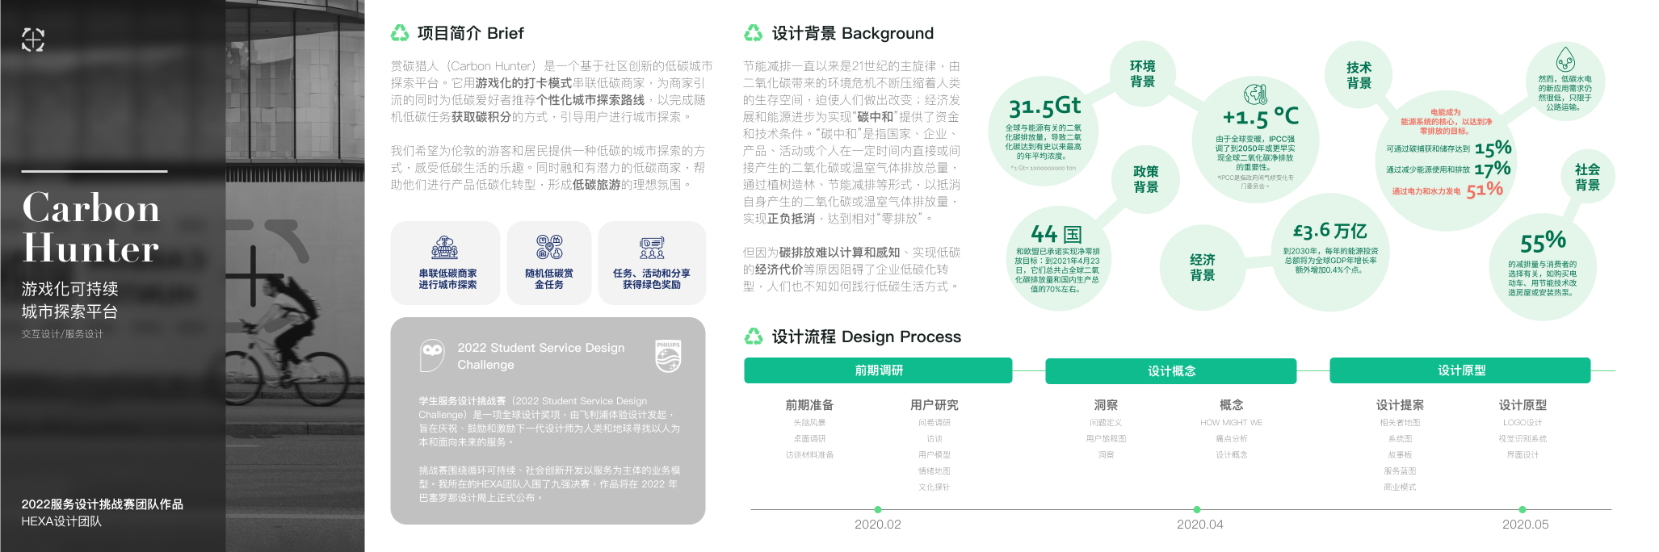1659x552 pixels.
Task: Click the 17% energy reduction figure
Action: pos(1492,169)
